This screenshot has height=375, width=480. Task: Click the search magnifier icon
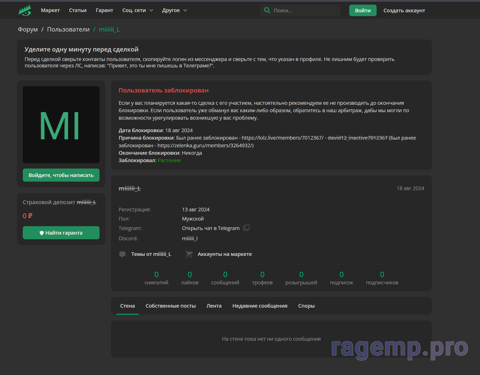click(267, 11)
